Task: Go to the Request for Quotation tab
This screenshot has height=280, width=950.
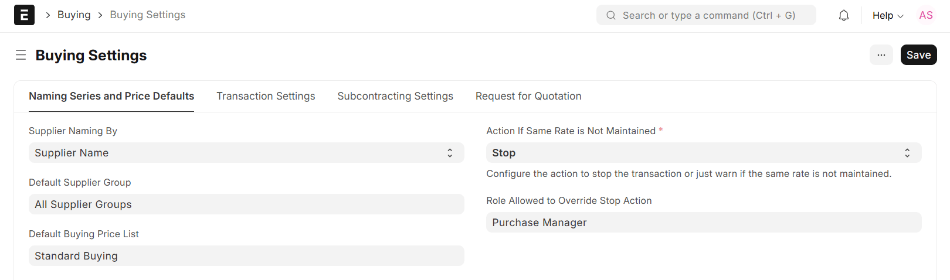Action: tap(528, 96)
